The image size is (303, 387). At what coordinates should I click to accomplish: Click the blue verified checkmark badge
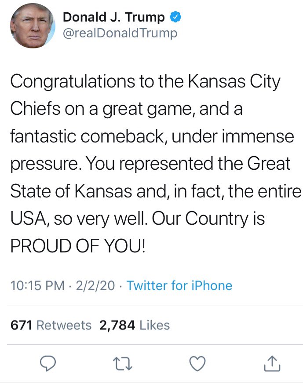[x=175, y=17]
